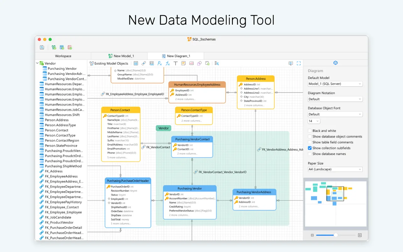
Task: Click the auto layout icon
Action: [x=217, y=63]
